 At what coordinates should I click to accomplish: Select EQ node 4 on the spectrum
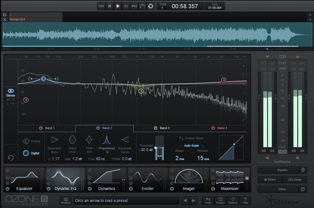(224, 80)
